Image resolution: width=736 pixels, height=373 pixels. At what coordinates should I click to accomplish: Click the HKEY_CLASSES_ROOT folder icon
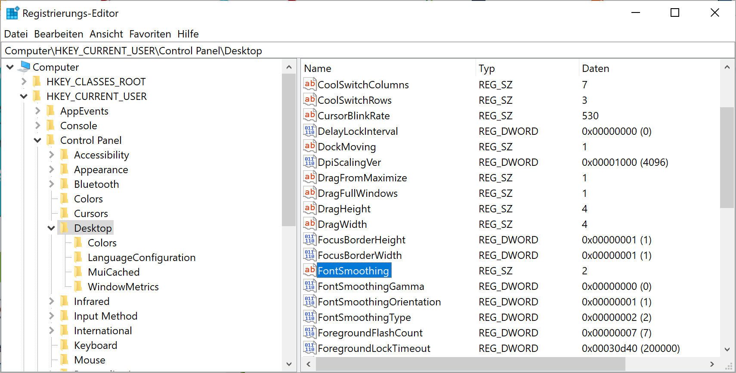click(37, 81)
